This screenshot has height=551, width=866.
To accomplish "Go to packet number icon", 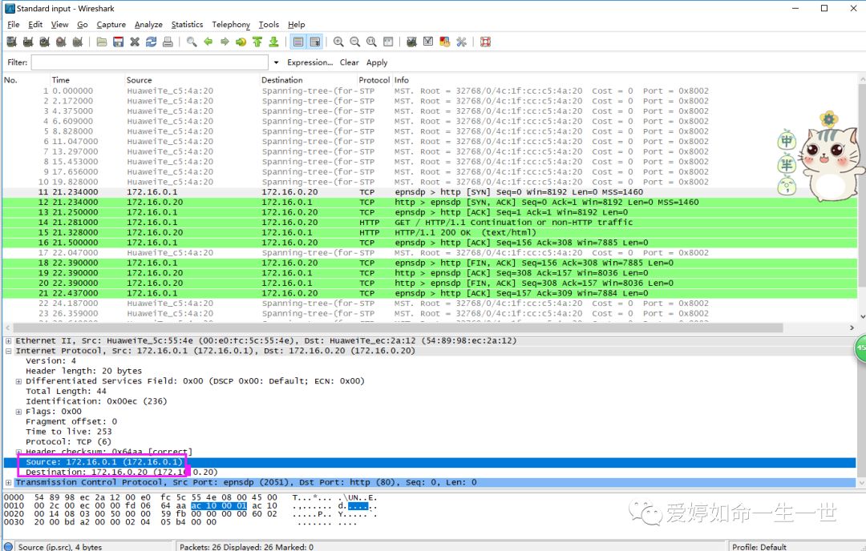I will (241, 42).
